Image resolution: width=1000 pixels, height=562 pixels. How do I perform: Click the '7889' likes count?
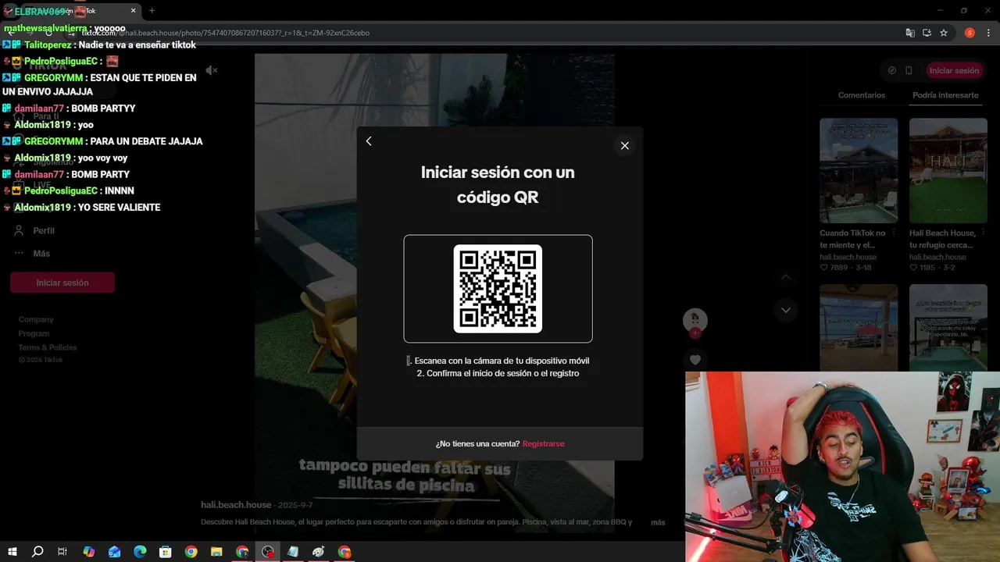pyautogui.click(x=838, y=268)
